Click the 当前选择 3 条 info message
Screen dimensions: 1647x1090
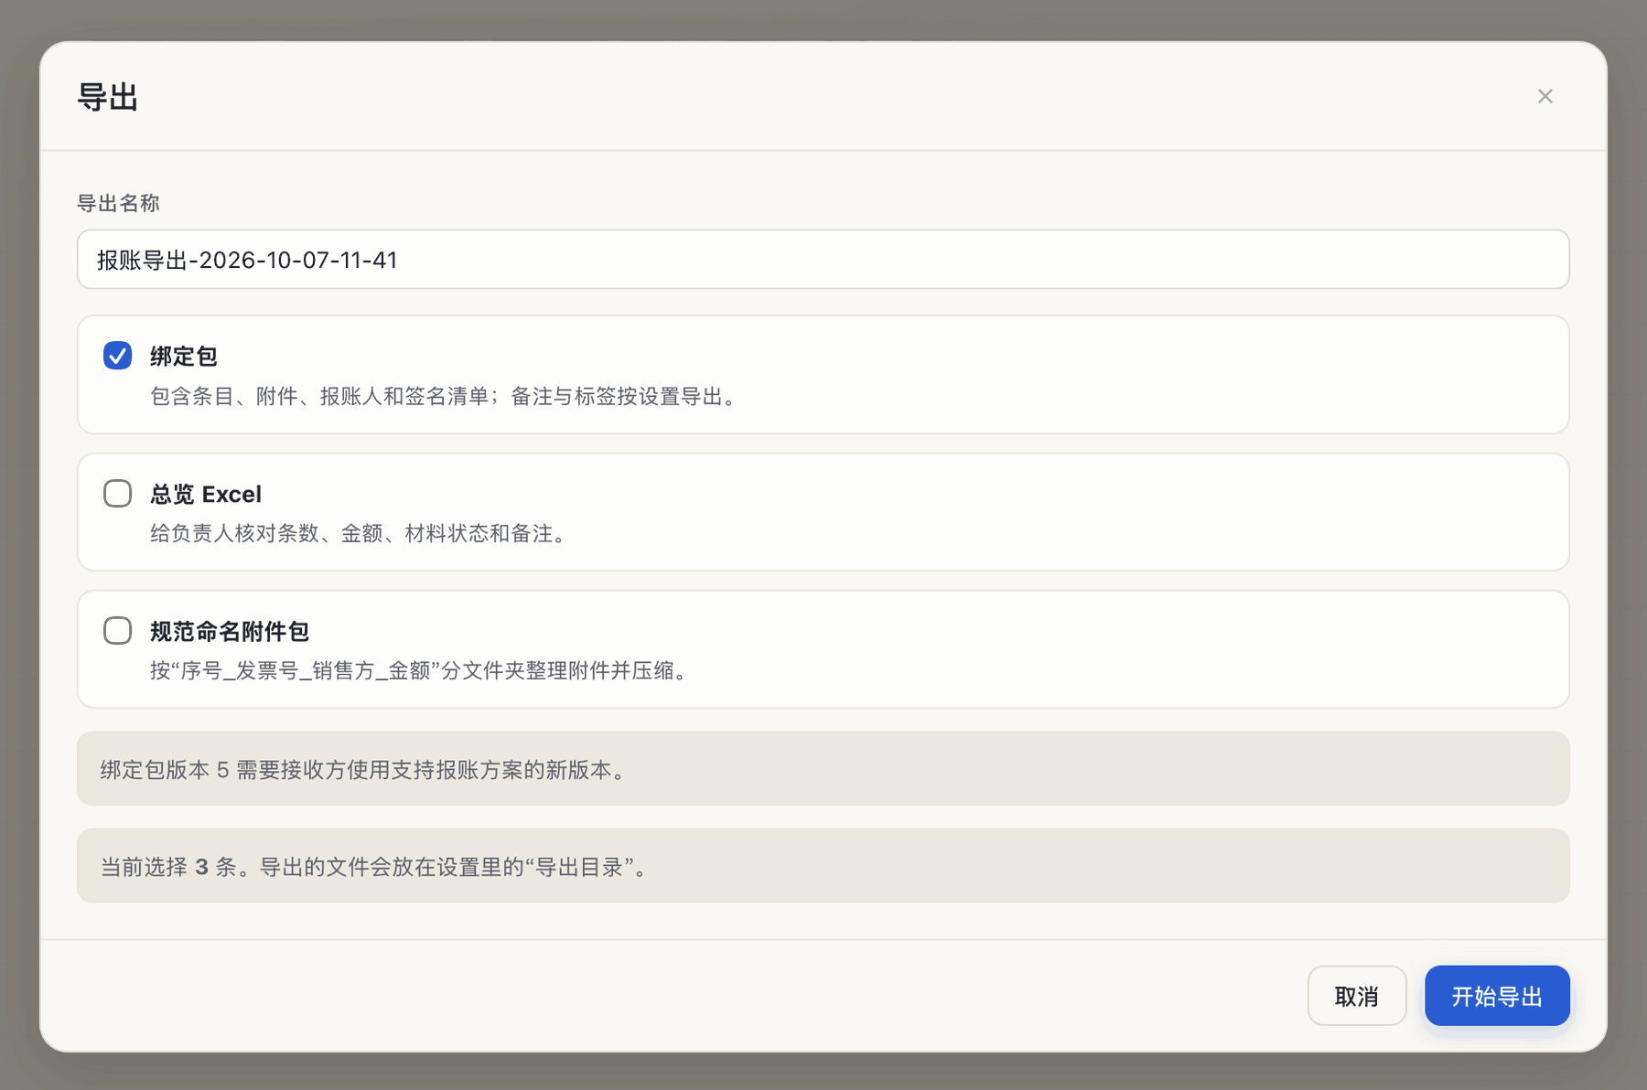pyautogui.click(x=823, y=866)
